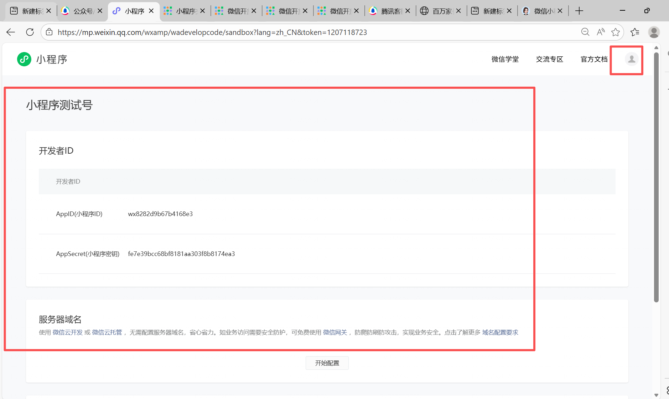This screenshot has width=669, height=399.
Task: Switch to the 微信小 tab
Action: click(543, 11)
